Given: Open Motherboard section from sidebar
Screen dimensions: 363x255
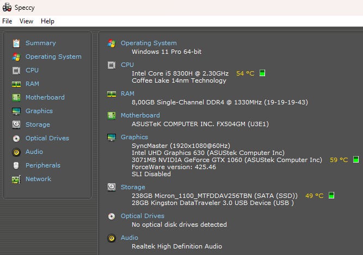Looking at the screenshot, I should pos(45,97).
